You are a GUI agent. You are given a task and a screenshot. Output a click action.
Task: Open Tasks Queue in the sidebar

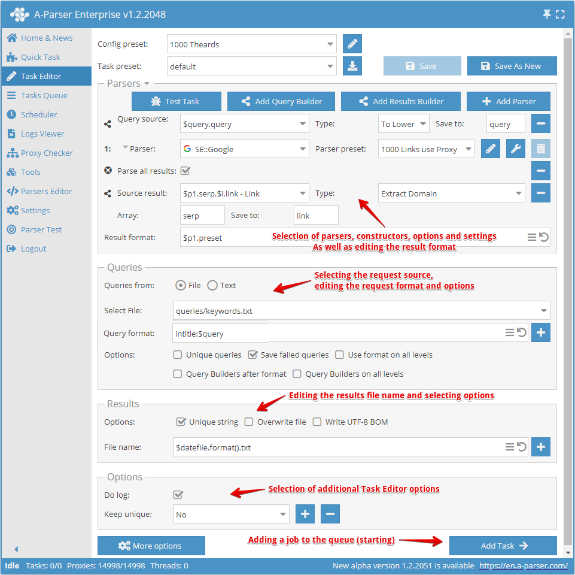click(x=44, y=95)
